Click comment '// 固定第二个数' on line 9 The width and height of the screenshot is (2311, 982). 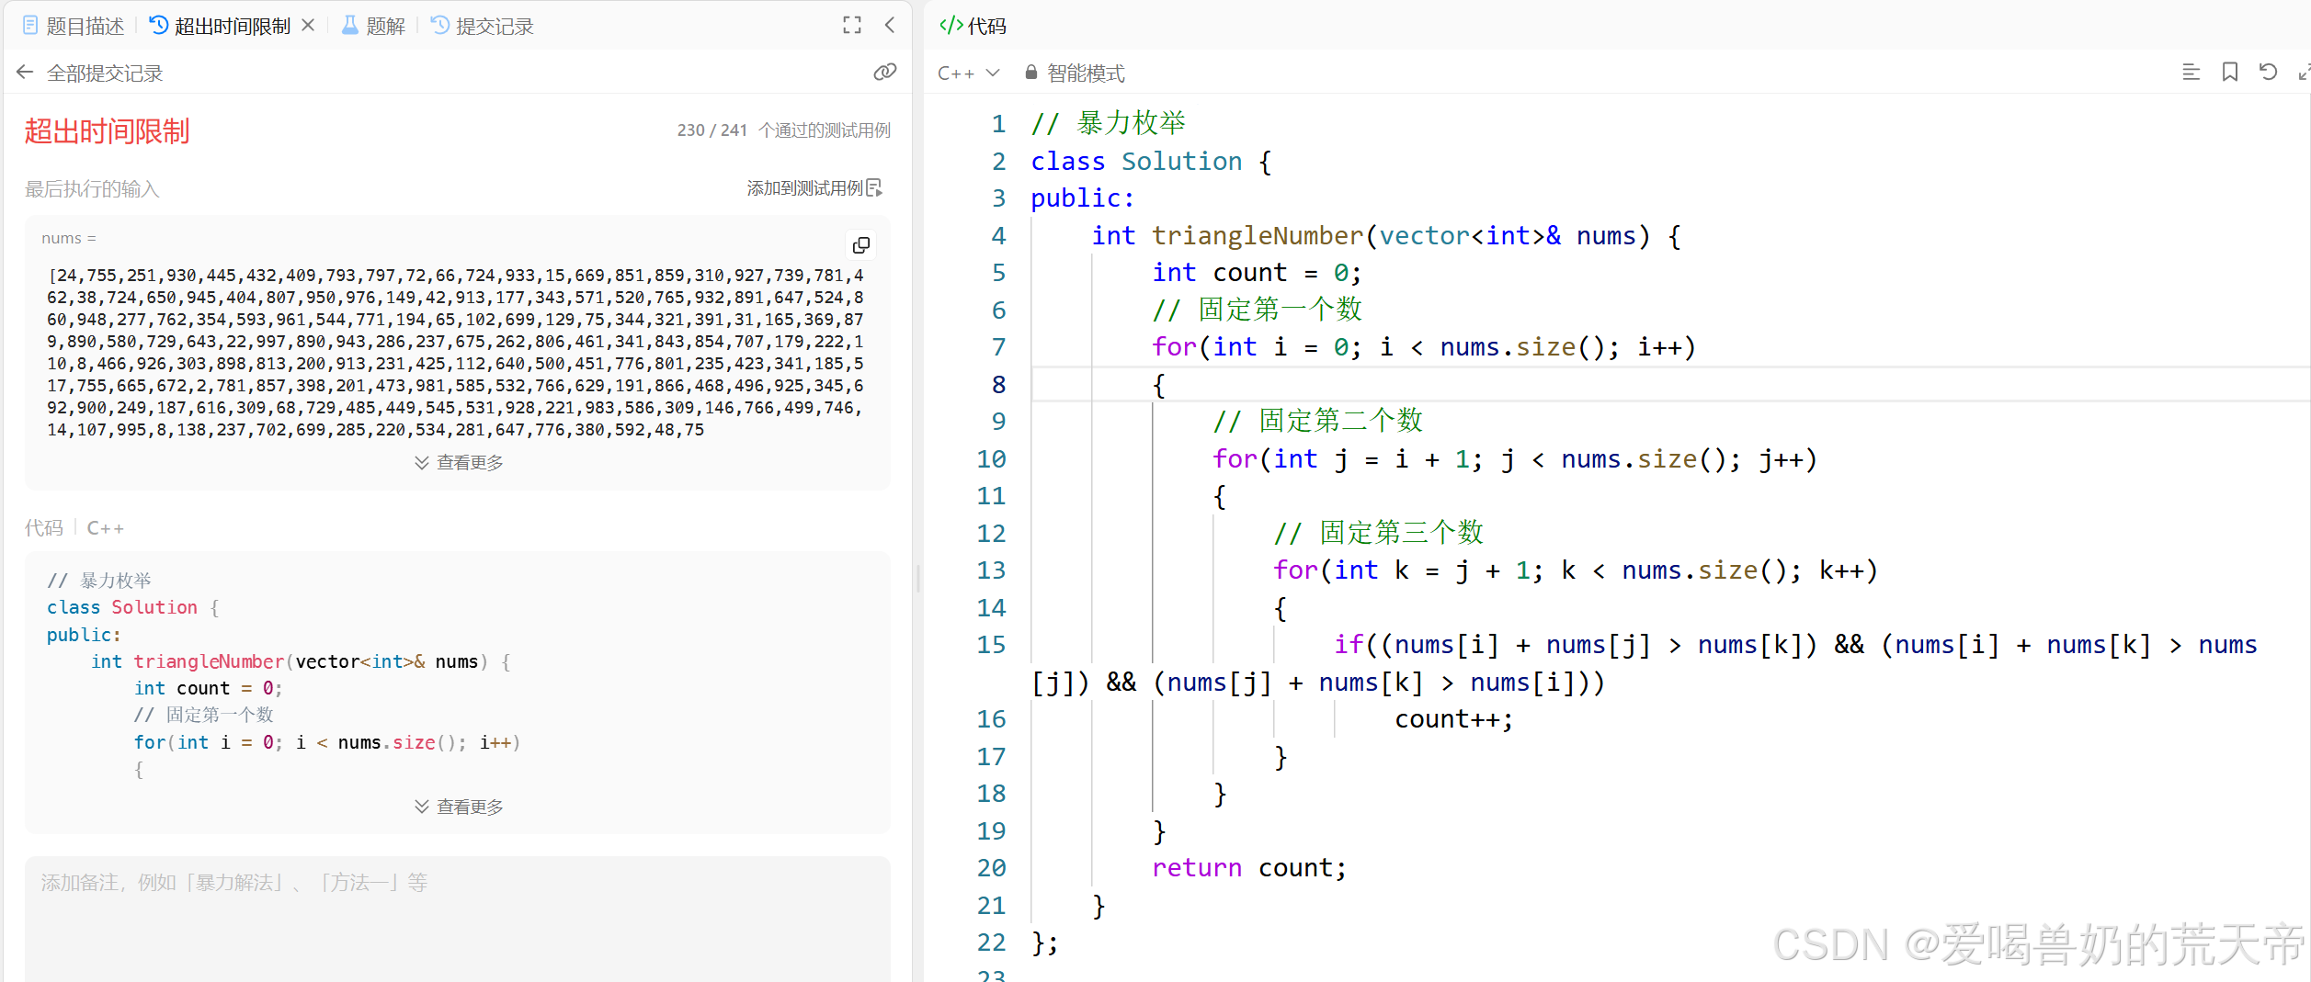1317,421
